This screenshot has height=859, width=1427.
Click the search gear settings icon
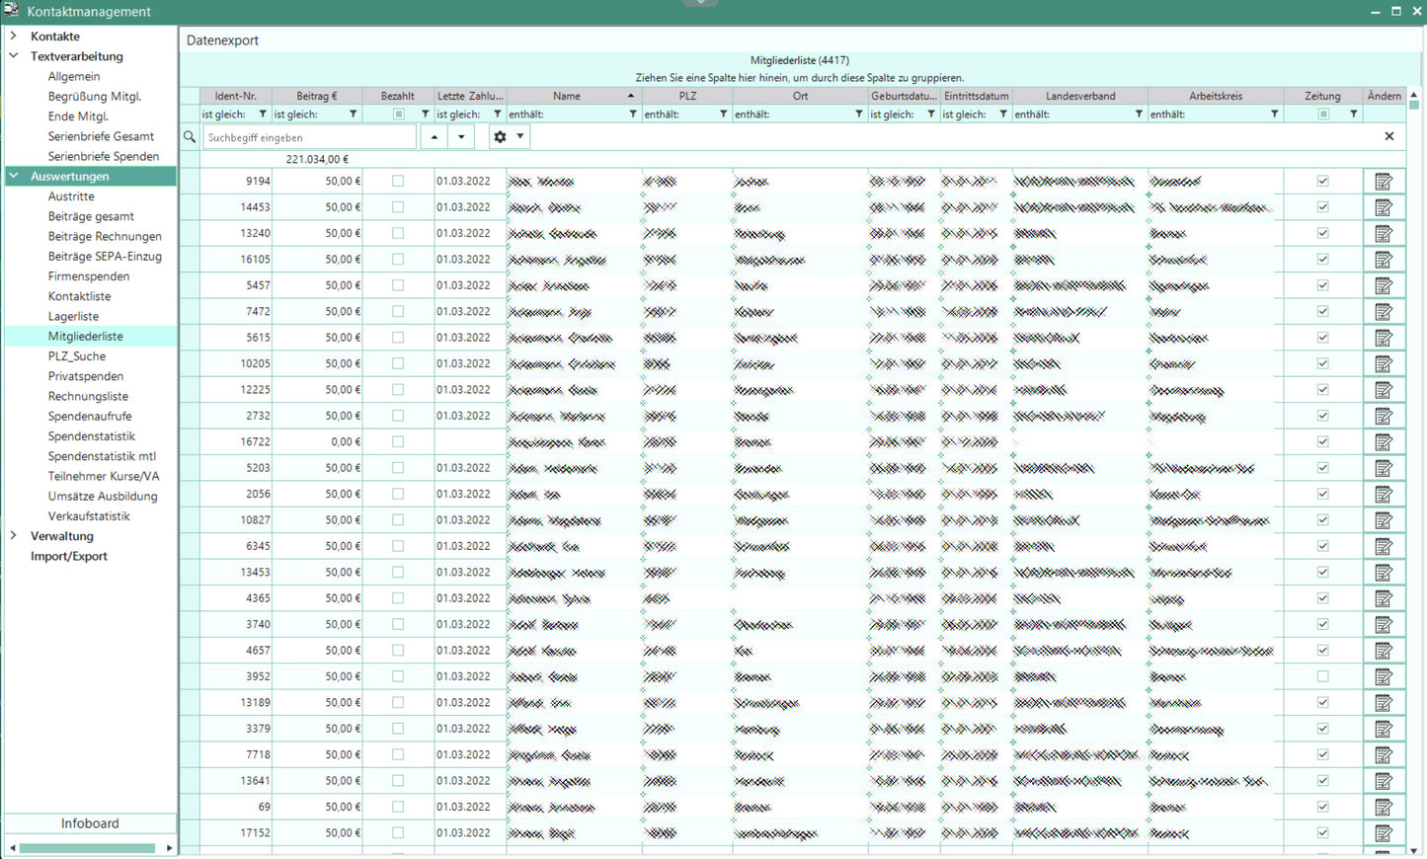(x=501, y=137)
